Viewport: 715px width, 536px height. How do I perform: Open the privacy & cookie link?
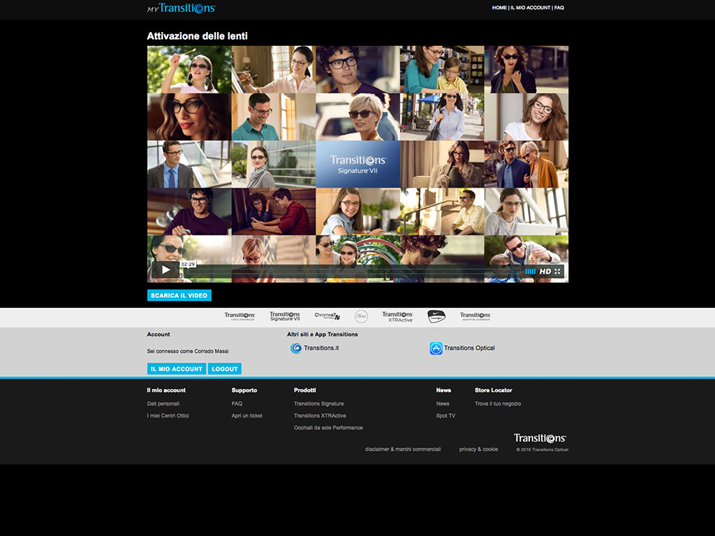pos(479,449)
